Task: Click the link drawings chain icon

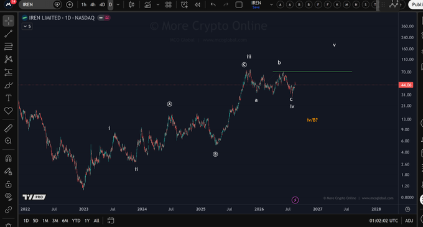Action: pos(8,210)
